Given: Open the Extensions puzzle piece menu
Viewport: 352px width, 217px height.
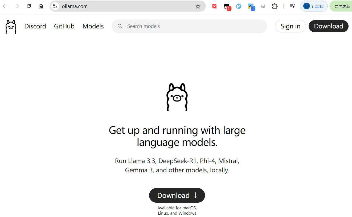Looking at the screenshot, I should [x=275, y=6].
